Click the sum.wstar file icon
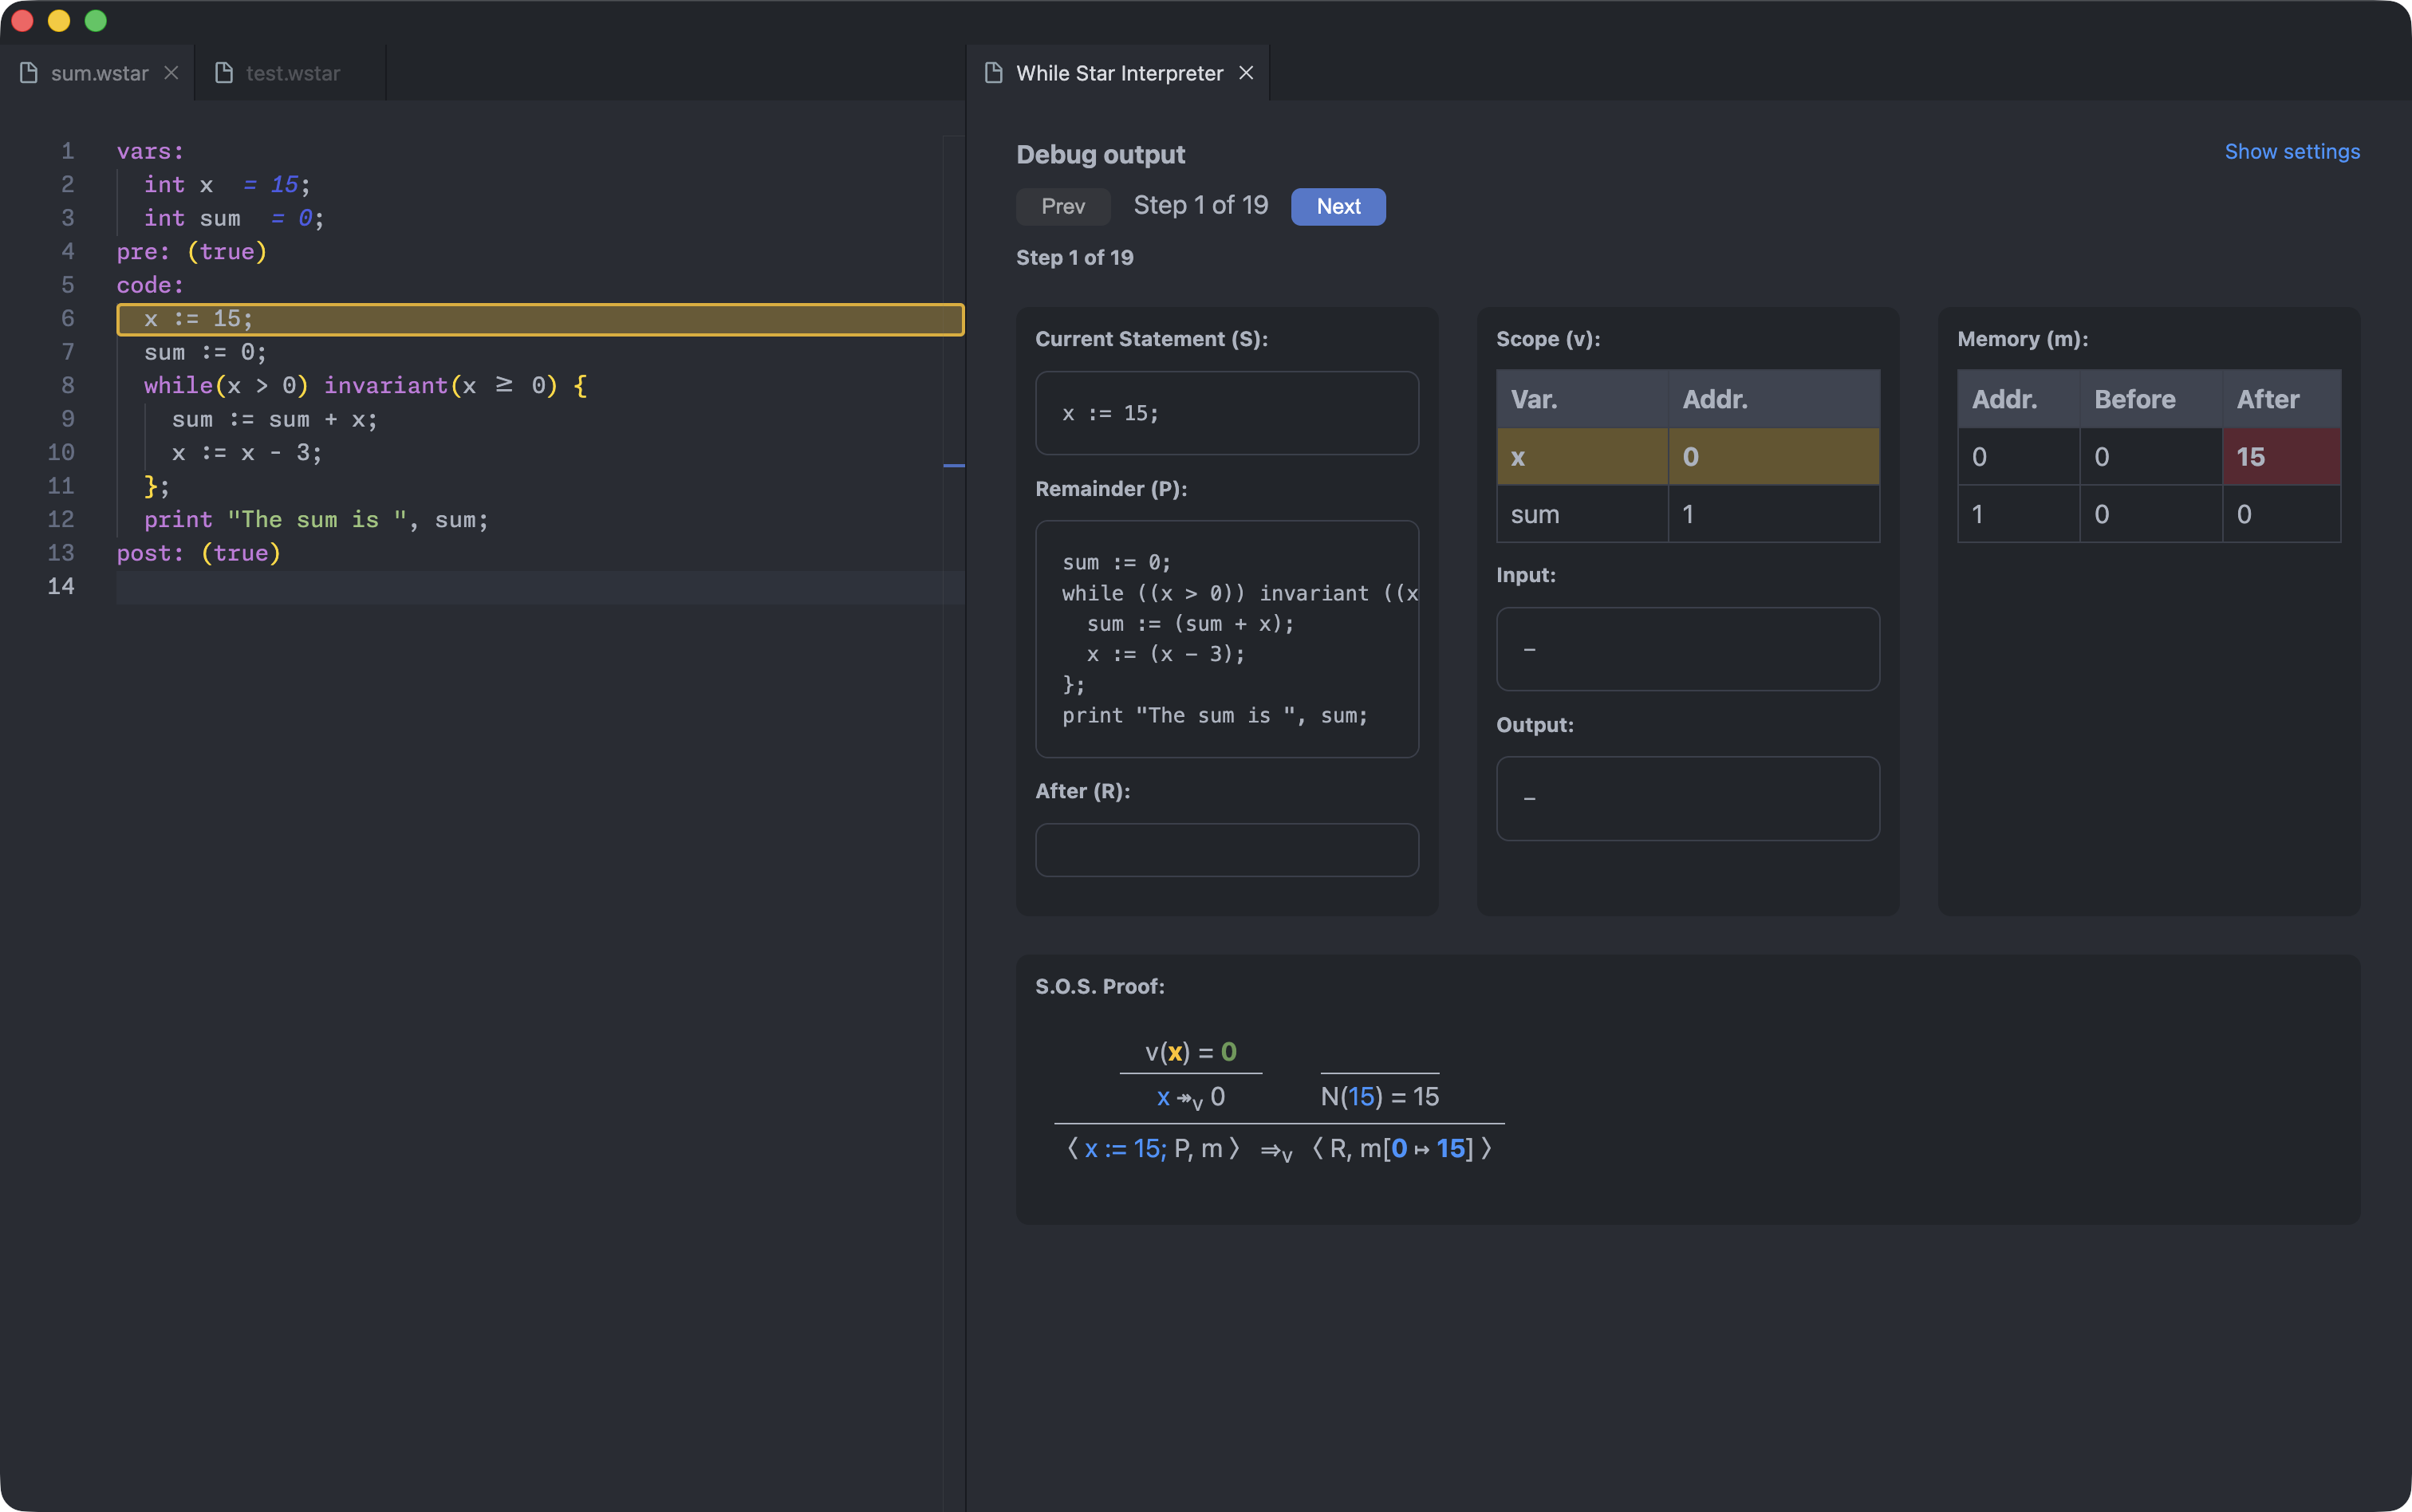The width and height of the screenshot is (2412, 1512). [x=29, y=73]
